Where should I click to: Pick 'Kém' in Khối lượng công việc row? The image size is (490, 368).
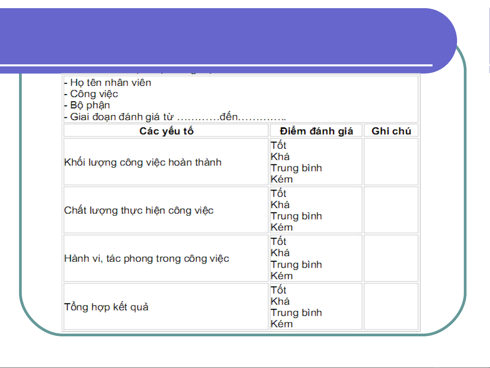pos(282,179)
